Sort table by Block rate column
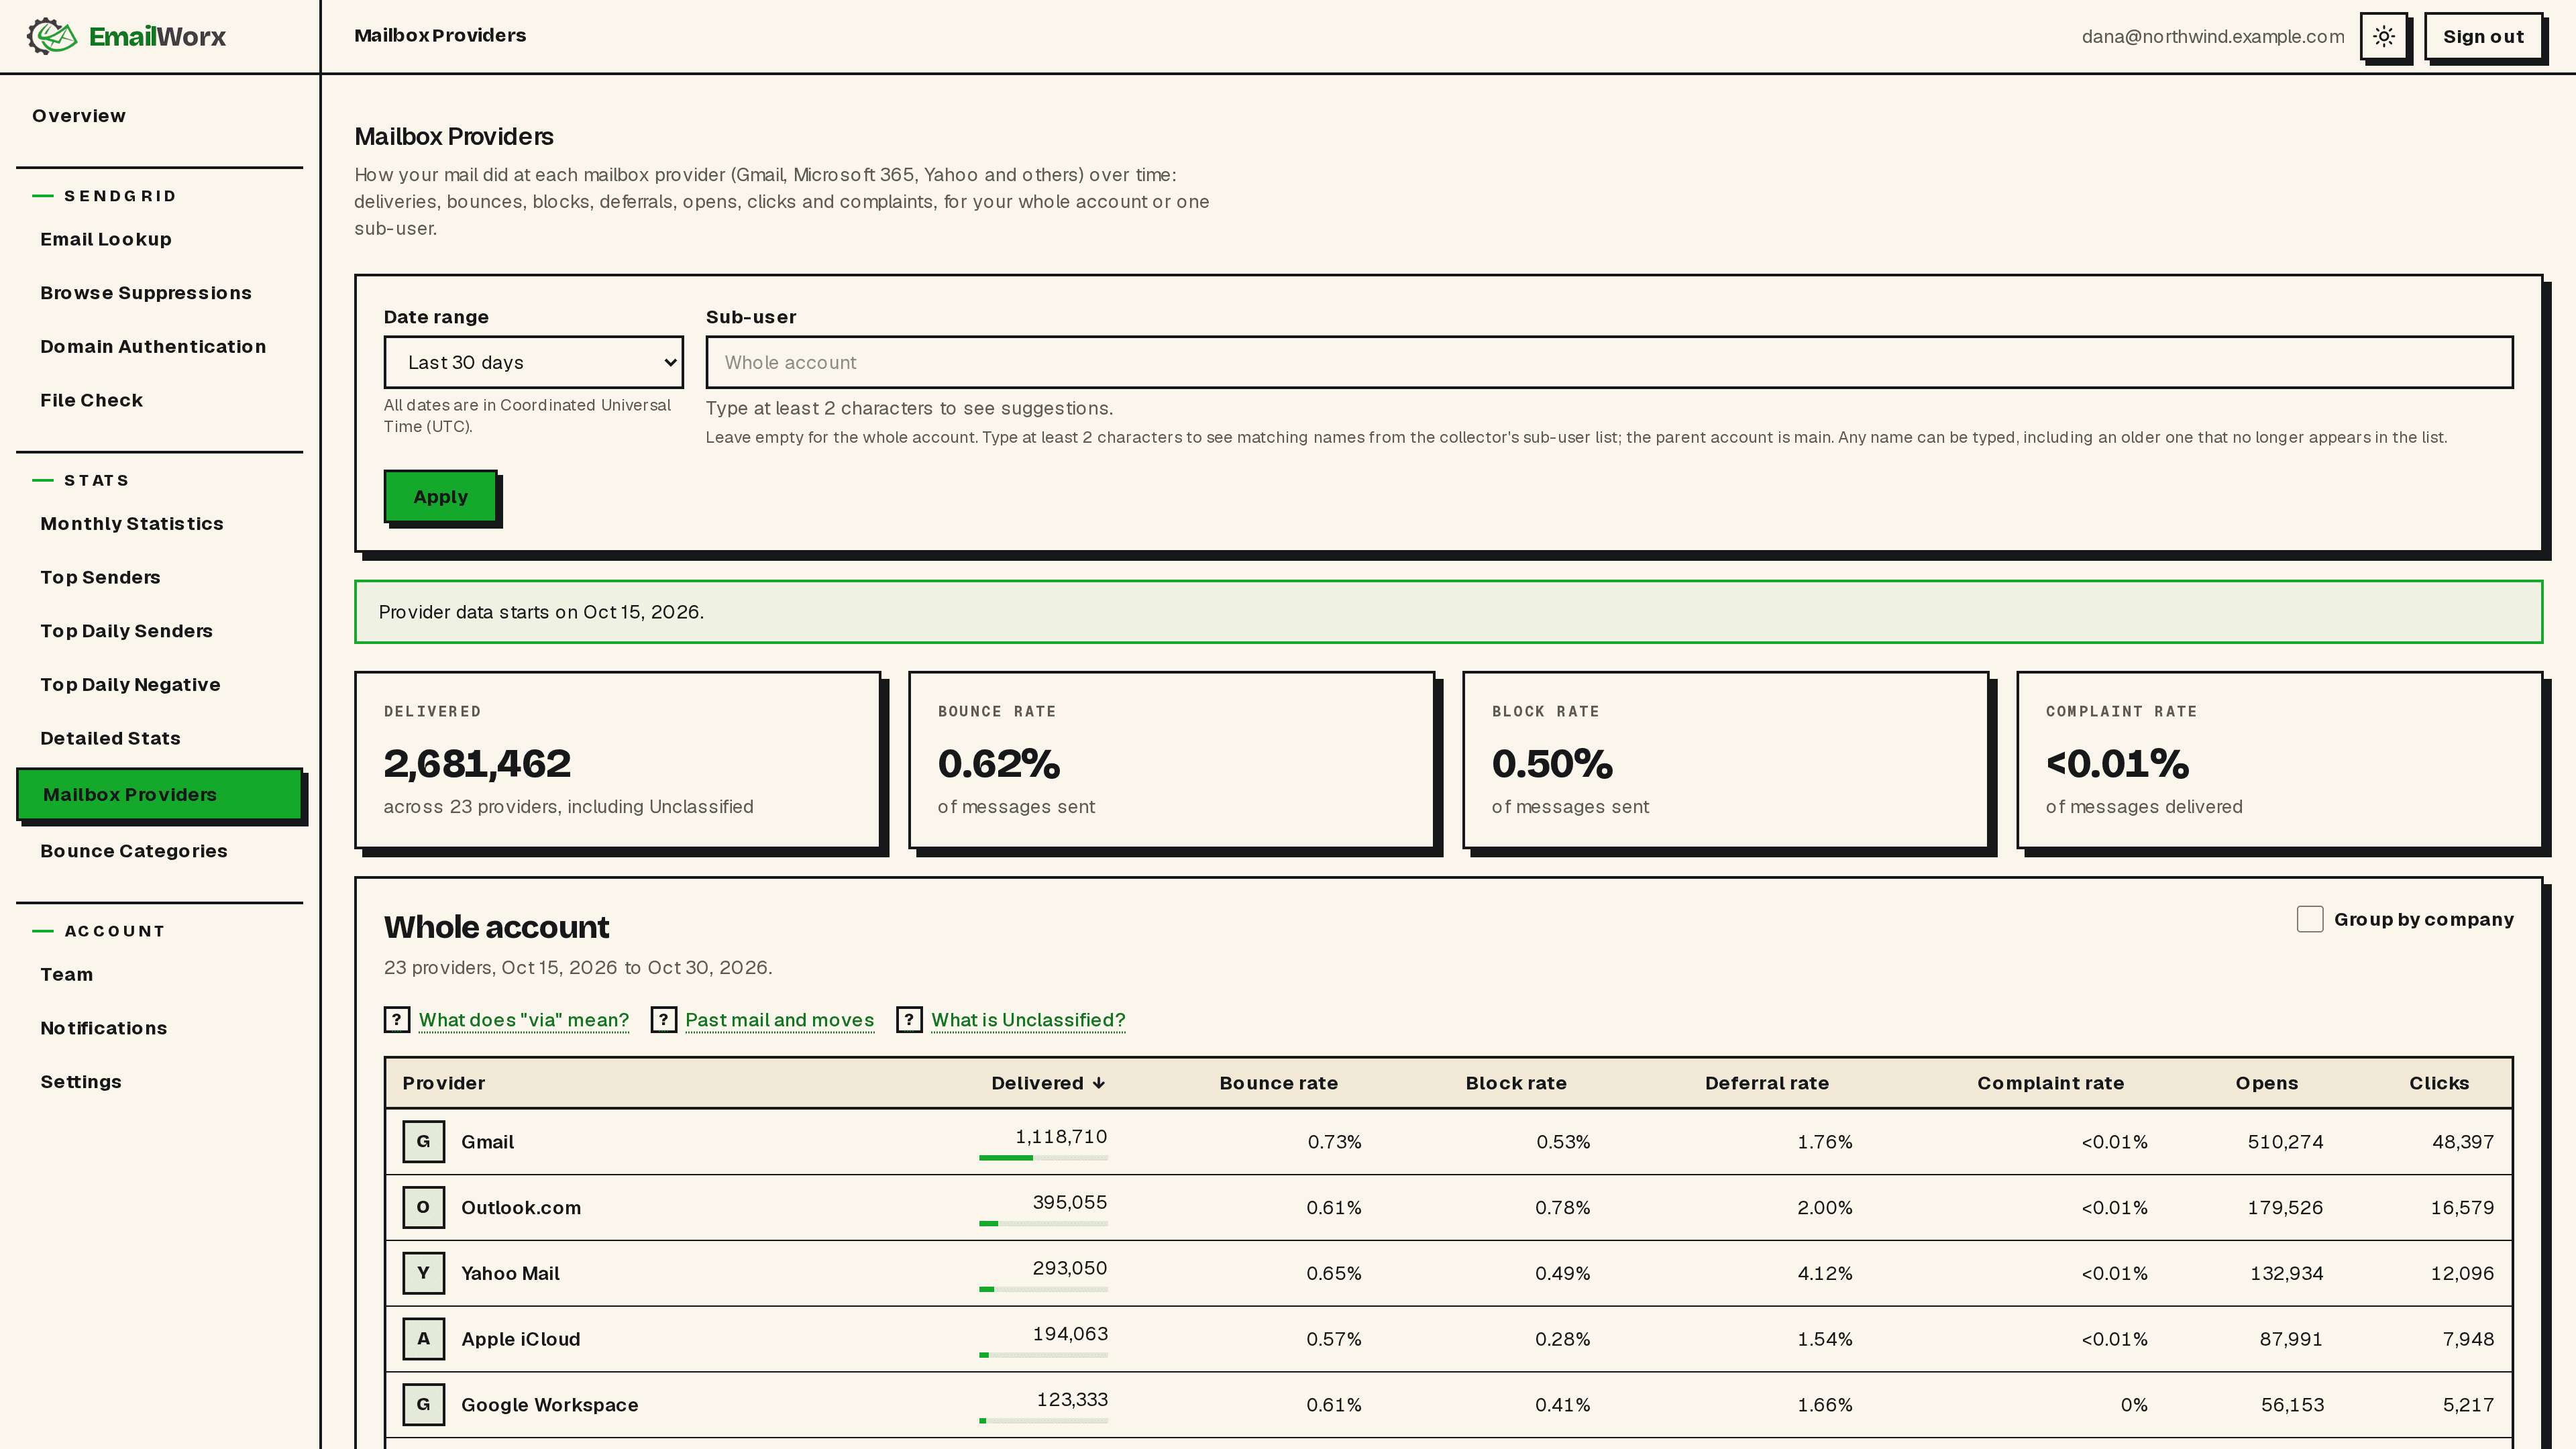 (1516, 1083)
